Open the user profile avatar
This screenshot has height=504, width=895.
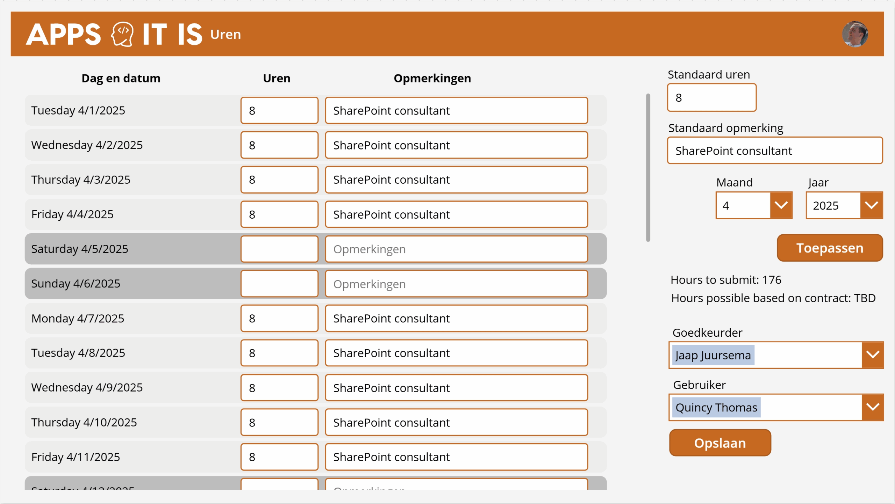coord(856,34)
